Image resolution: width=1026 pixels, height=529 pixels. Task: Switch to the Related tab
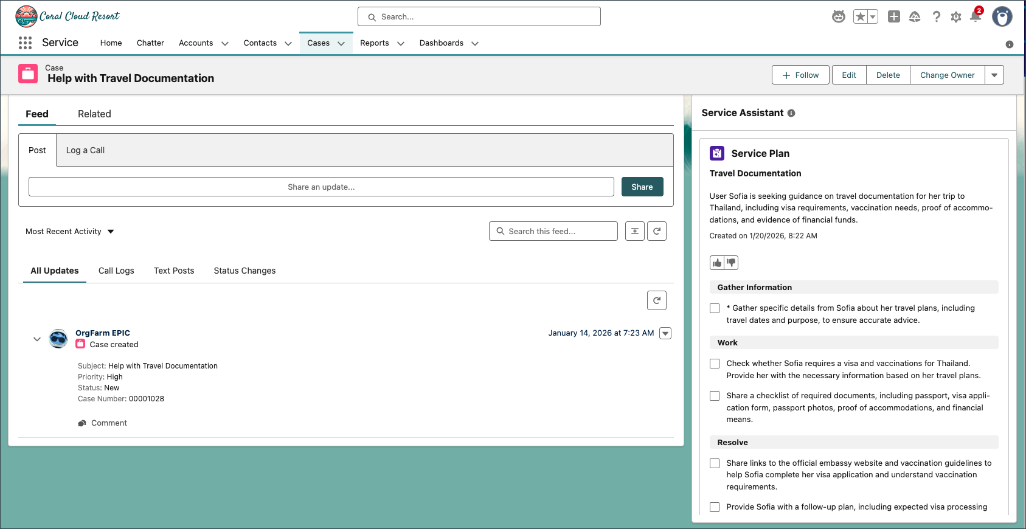pyautogui.click(x=94, y=114)
